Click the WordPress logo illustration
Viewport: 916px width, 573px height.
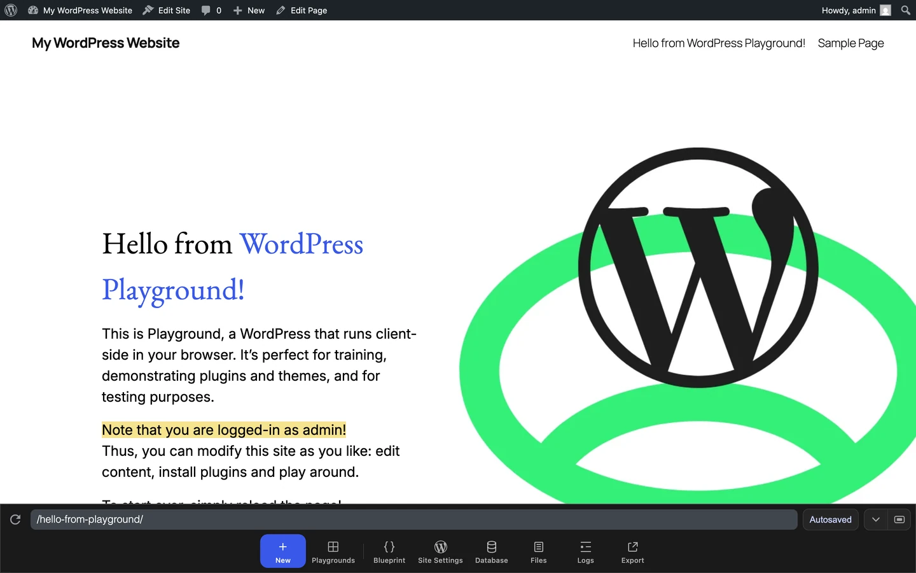(698, 267)
